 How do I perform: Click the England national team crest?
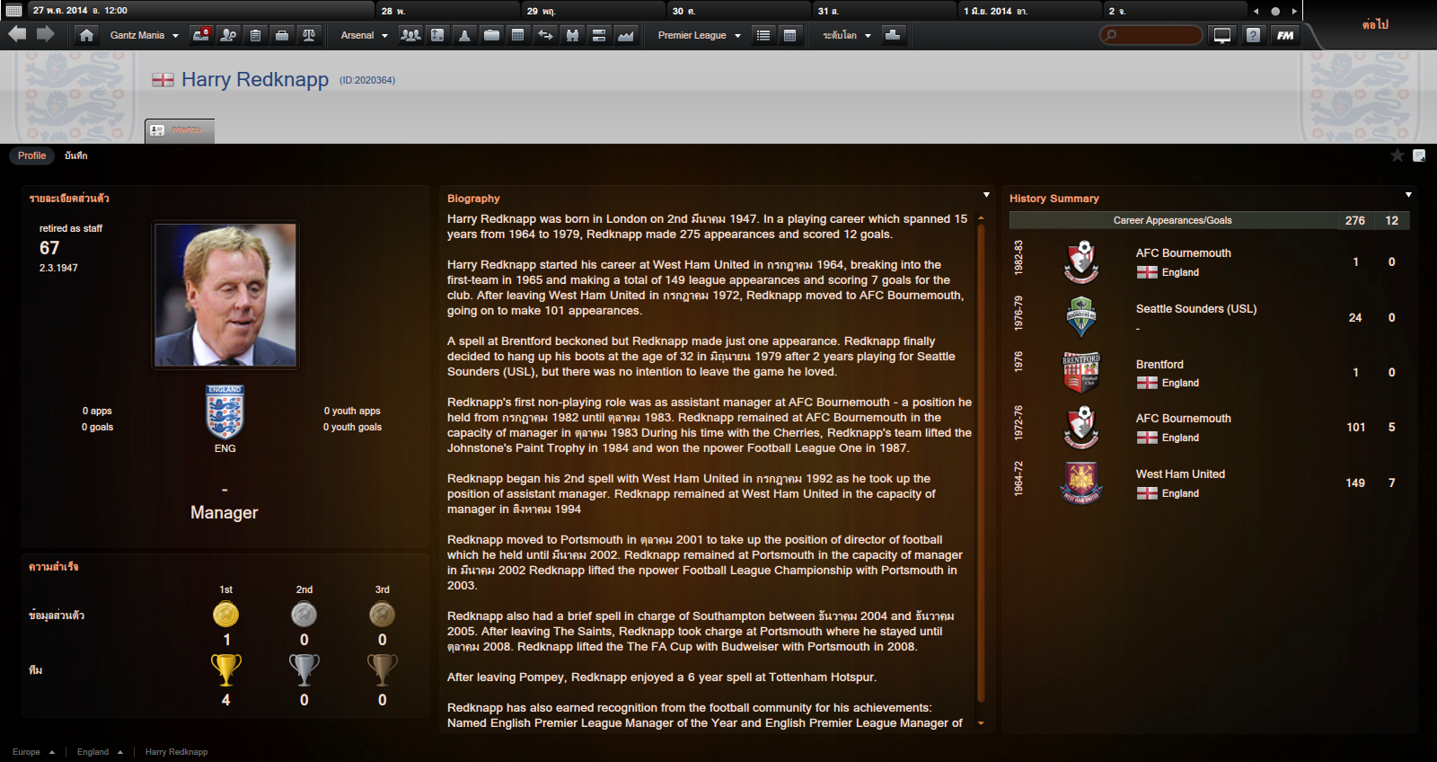pos(225,412)
